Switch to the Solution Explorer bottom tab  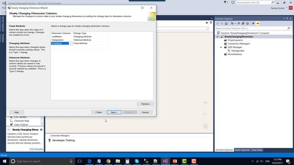(224, 150)
